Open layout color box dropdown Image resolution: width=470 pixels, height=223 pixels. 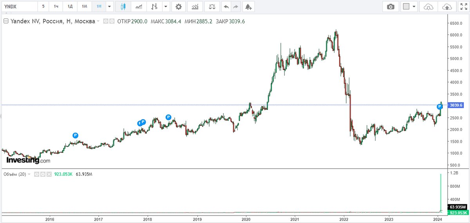pyautogui.click(x=414, y=7)
